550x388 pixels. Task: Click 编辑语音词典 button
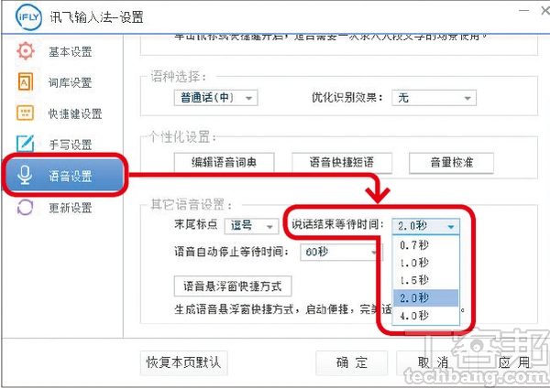tap(225, 163)
